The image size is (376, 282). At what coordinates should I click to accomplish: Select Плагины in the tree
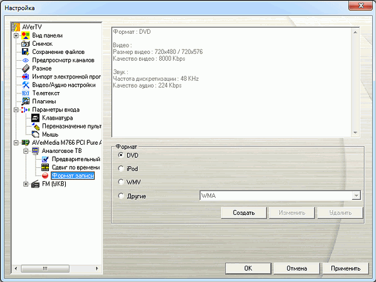[44, 102]
